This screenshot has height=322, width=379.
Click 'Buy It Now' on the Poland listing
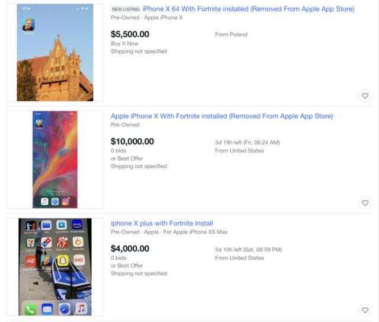coord(124,43)
